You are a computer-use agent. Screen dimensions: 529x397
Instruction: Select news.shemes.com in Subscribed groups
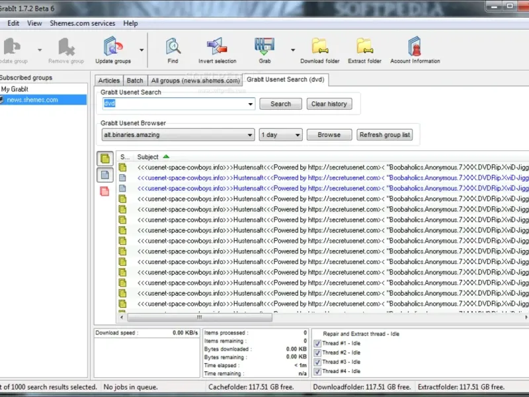pos(32,100)
